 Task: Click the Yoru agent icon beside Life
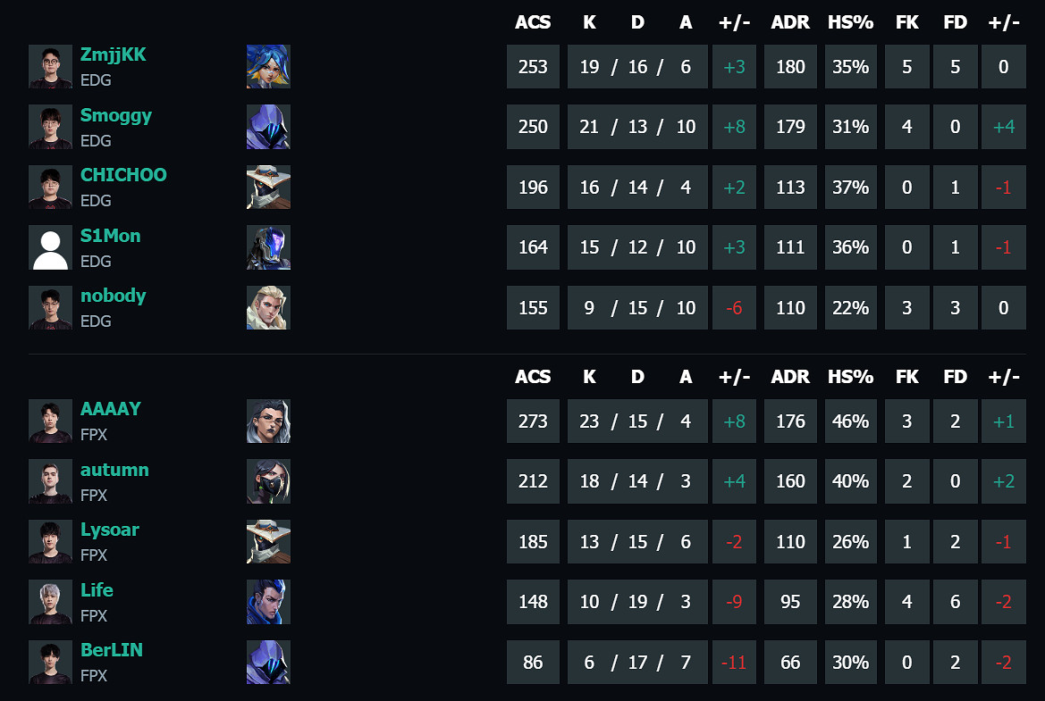(x=268, y=602)
